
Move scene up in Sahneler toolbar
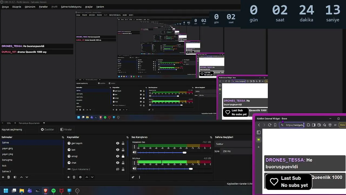[21, 177]
